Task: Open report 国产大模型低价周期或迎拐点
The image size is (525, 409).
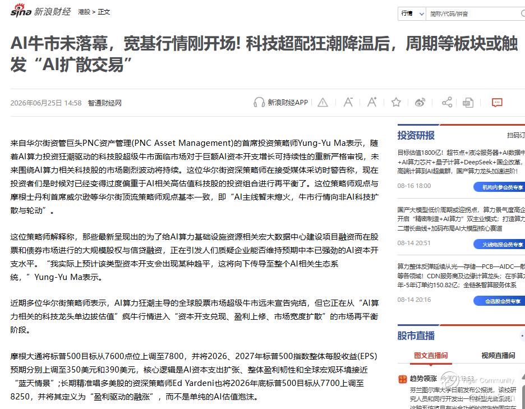Action: point(461,219)
